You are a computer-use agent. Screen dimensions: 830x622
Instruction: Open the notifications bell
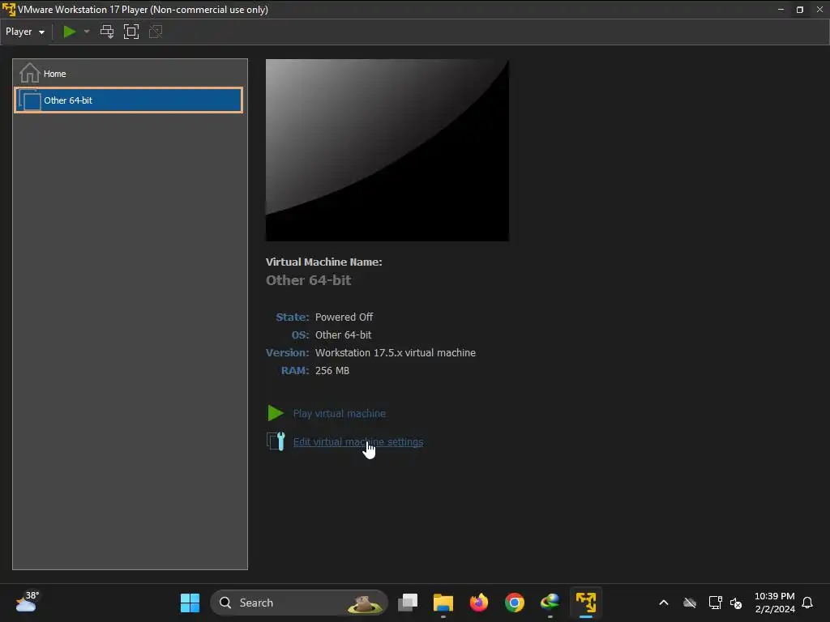[808, 603]
